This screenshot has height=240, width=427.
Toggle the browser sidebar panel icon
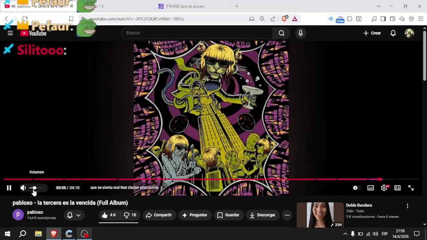383,19
